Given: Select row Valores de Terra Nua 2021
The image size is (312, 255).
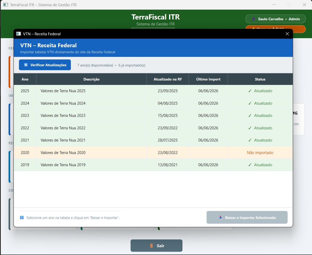Looking at the screenshot, I should coord(153,140).
